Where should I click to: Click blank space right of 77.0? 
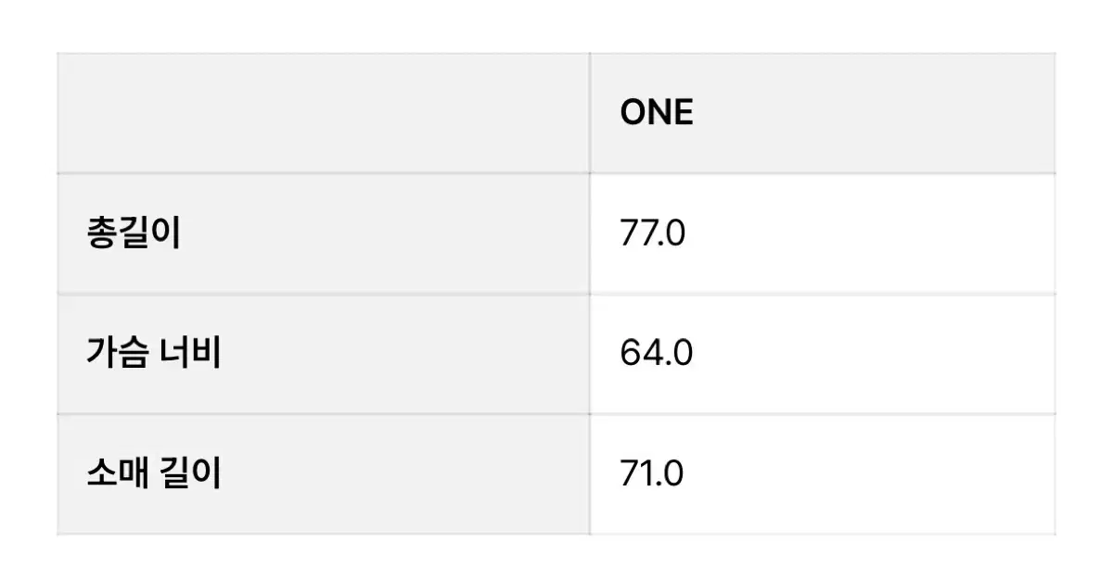[872, 234]
